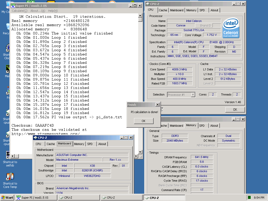This screenshot has width=268, height=201.
Task: Click Rated FSB value 1603.7 MHz
Action: [180, 83]
